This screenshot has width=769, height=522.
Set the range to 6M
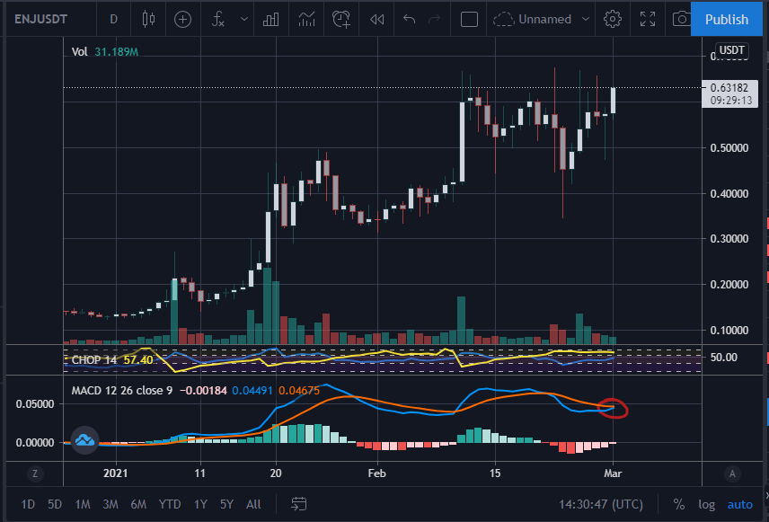click(138, 504)
